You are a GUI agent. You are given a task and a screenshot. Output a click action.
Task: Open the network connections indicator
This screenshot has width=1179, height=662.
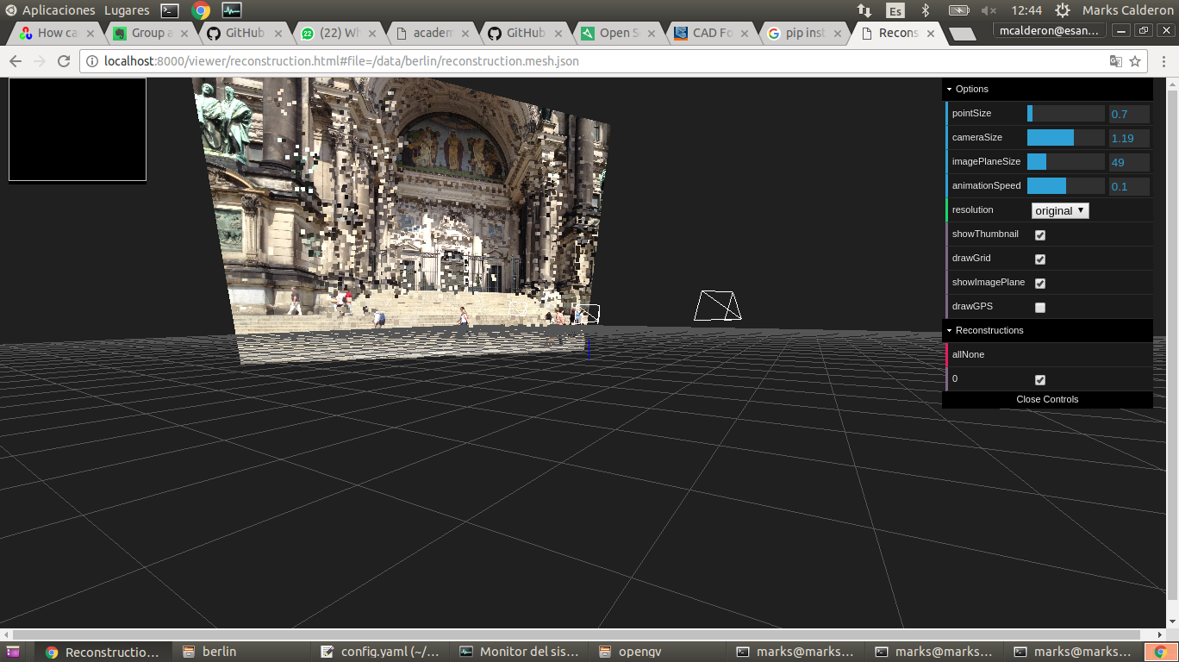(864, 10)
